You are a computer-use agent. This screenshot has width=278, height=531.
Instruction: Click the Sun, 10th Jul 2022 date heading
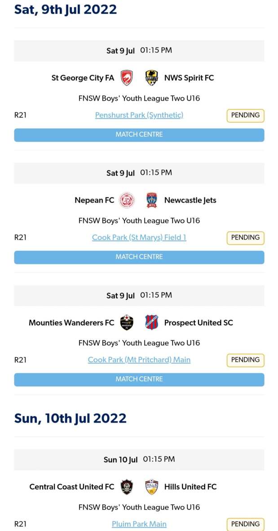(71, 418)
